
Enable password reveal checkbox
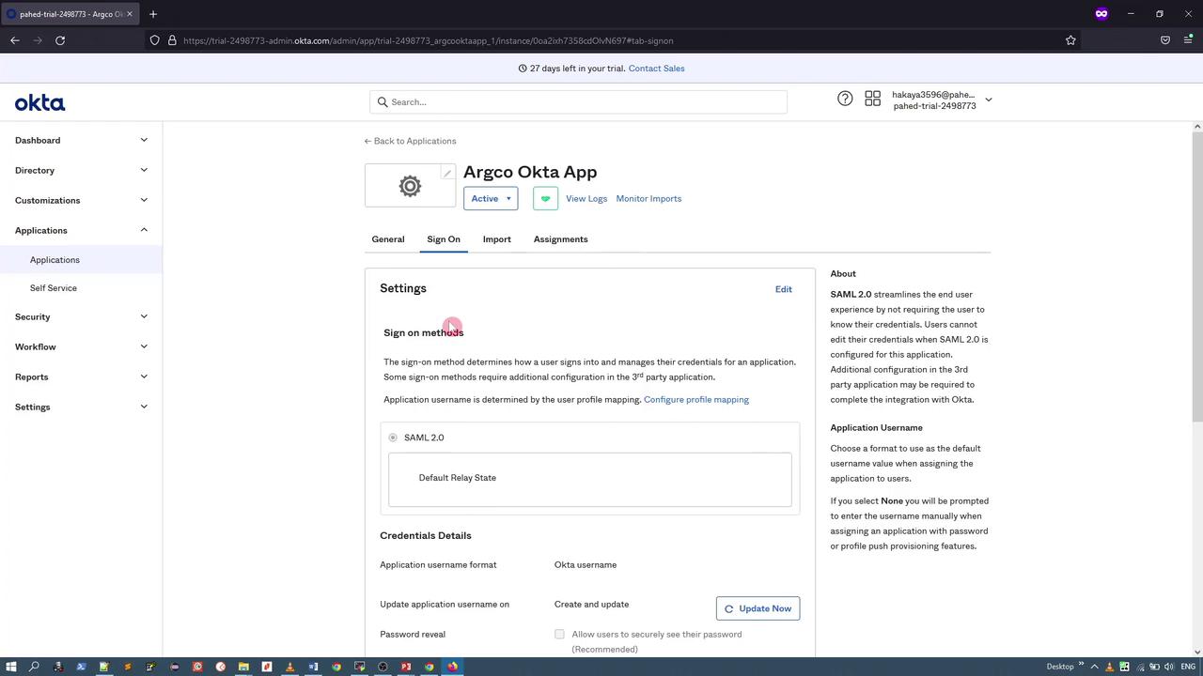(x=559, y=635)
